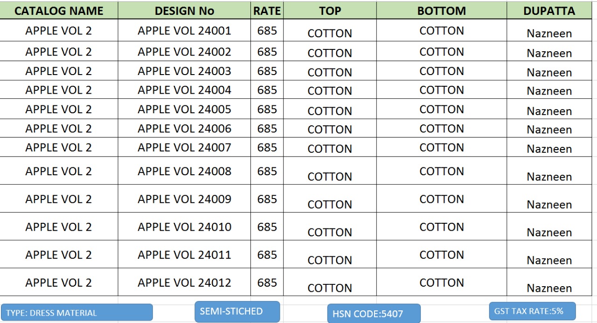Select the TOP column header

[x=330, y=11]
